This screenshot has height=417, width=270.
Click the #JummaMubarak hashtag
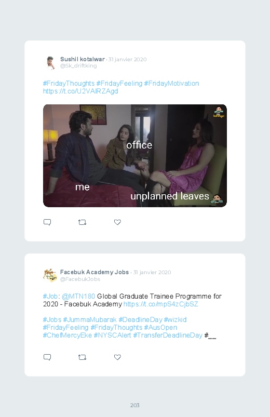(x=90, y=319)
